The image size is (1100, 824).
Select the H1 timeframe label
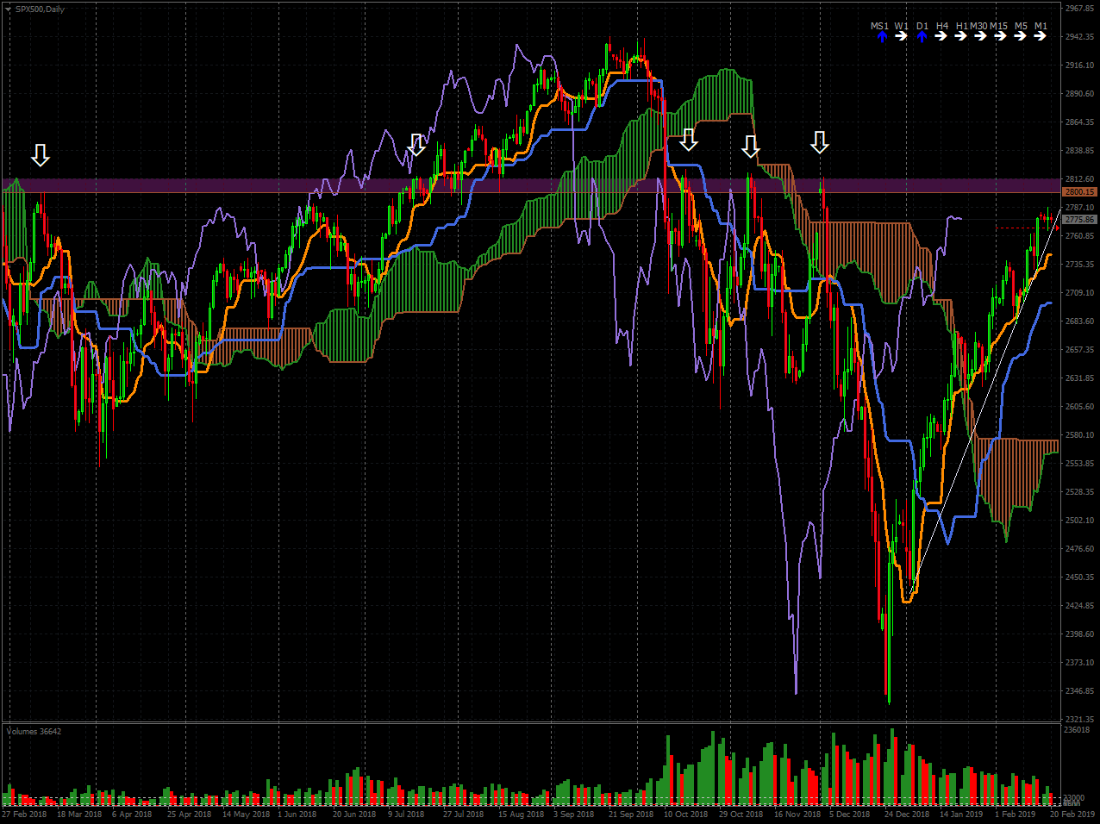962,26
